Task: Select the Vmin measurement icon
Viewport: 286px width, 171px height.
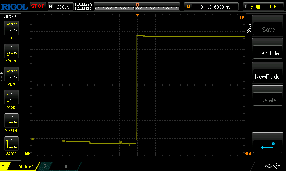Action: coord(11,52)
